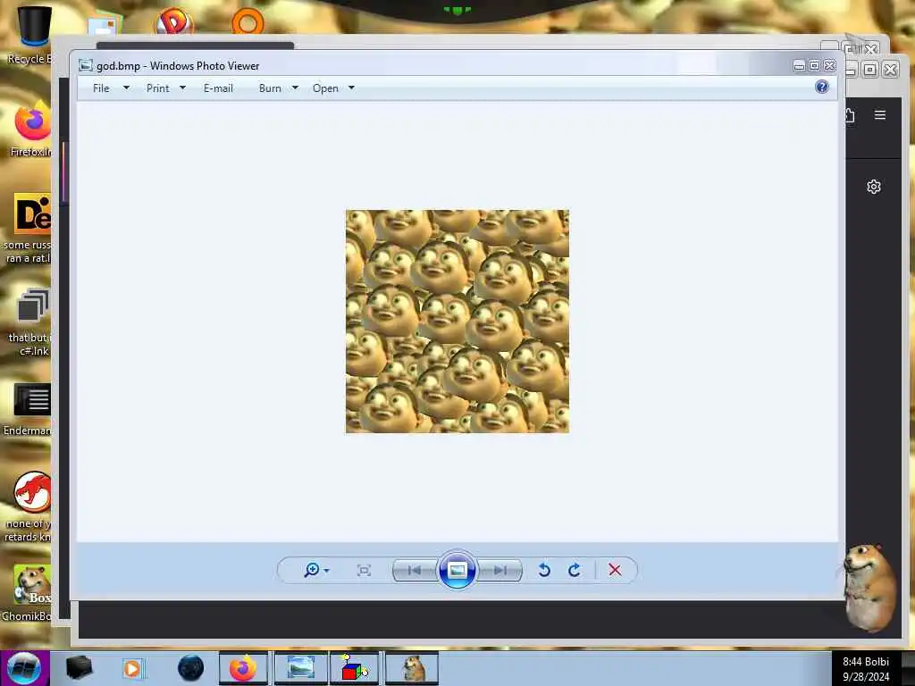
Task: Open the red D desktop icon at the top
Action: coord(174,22)
